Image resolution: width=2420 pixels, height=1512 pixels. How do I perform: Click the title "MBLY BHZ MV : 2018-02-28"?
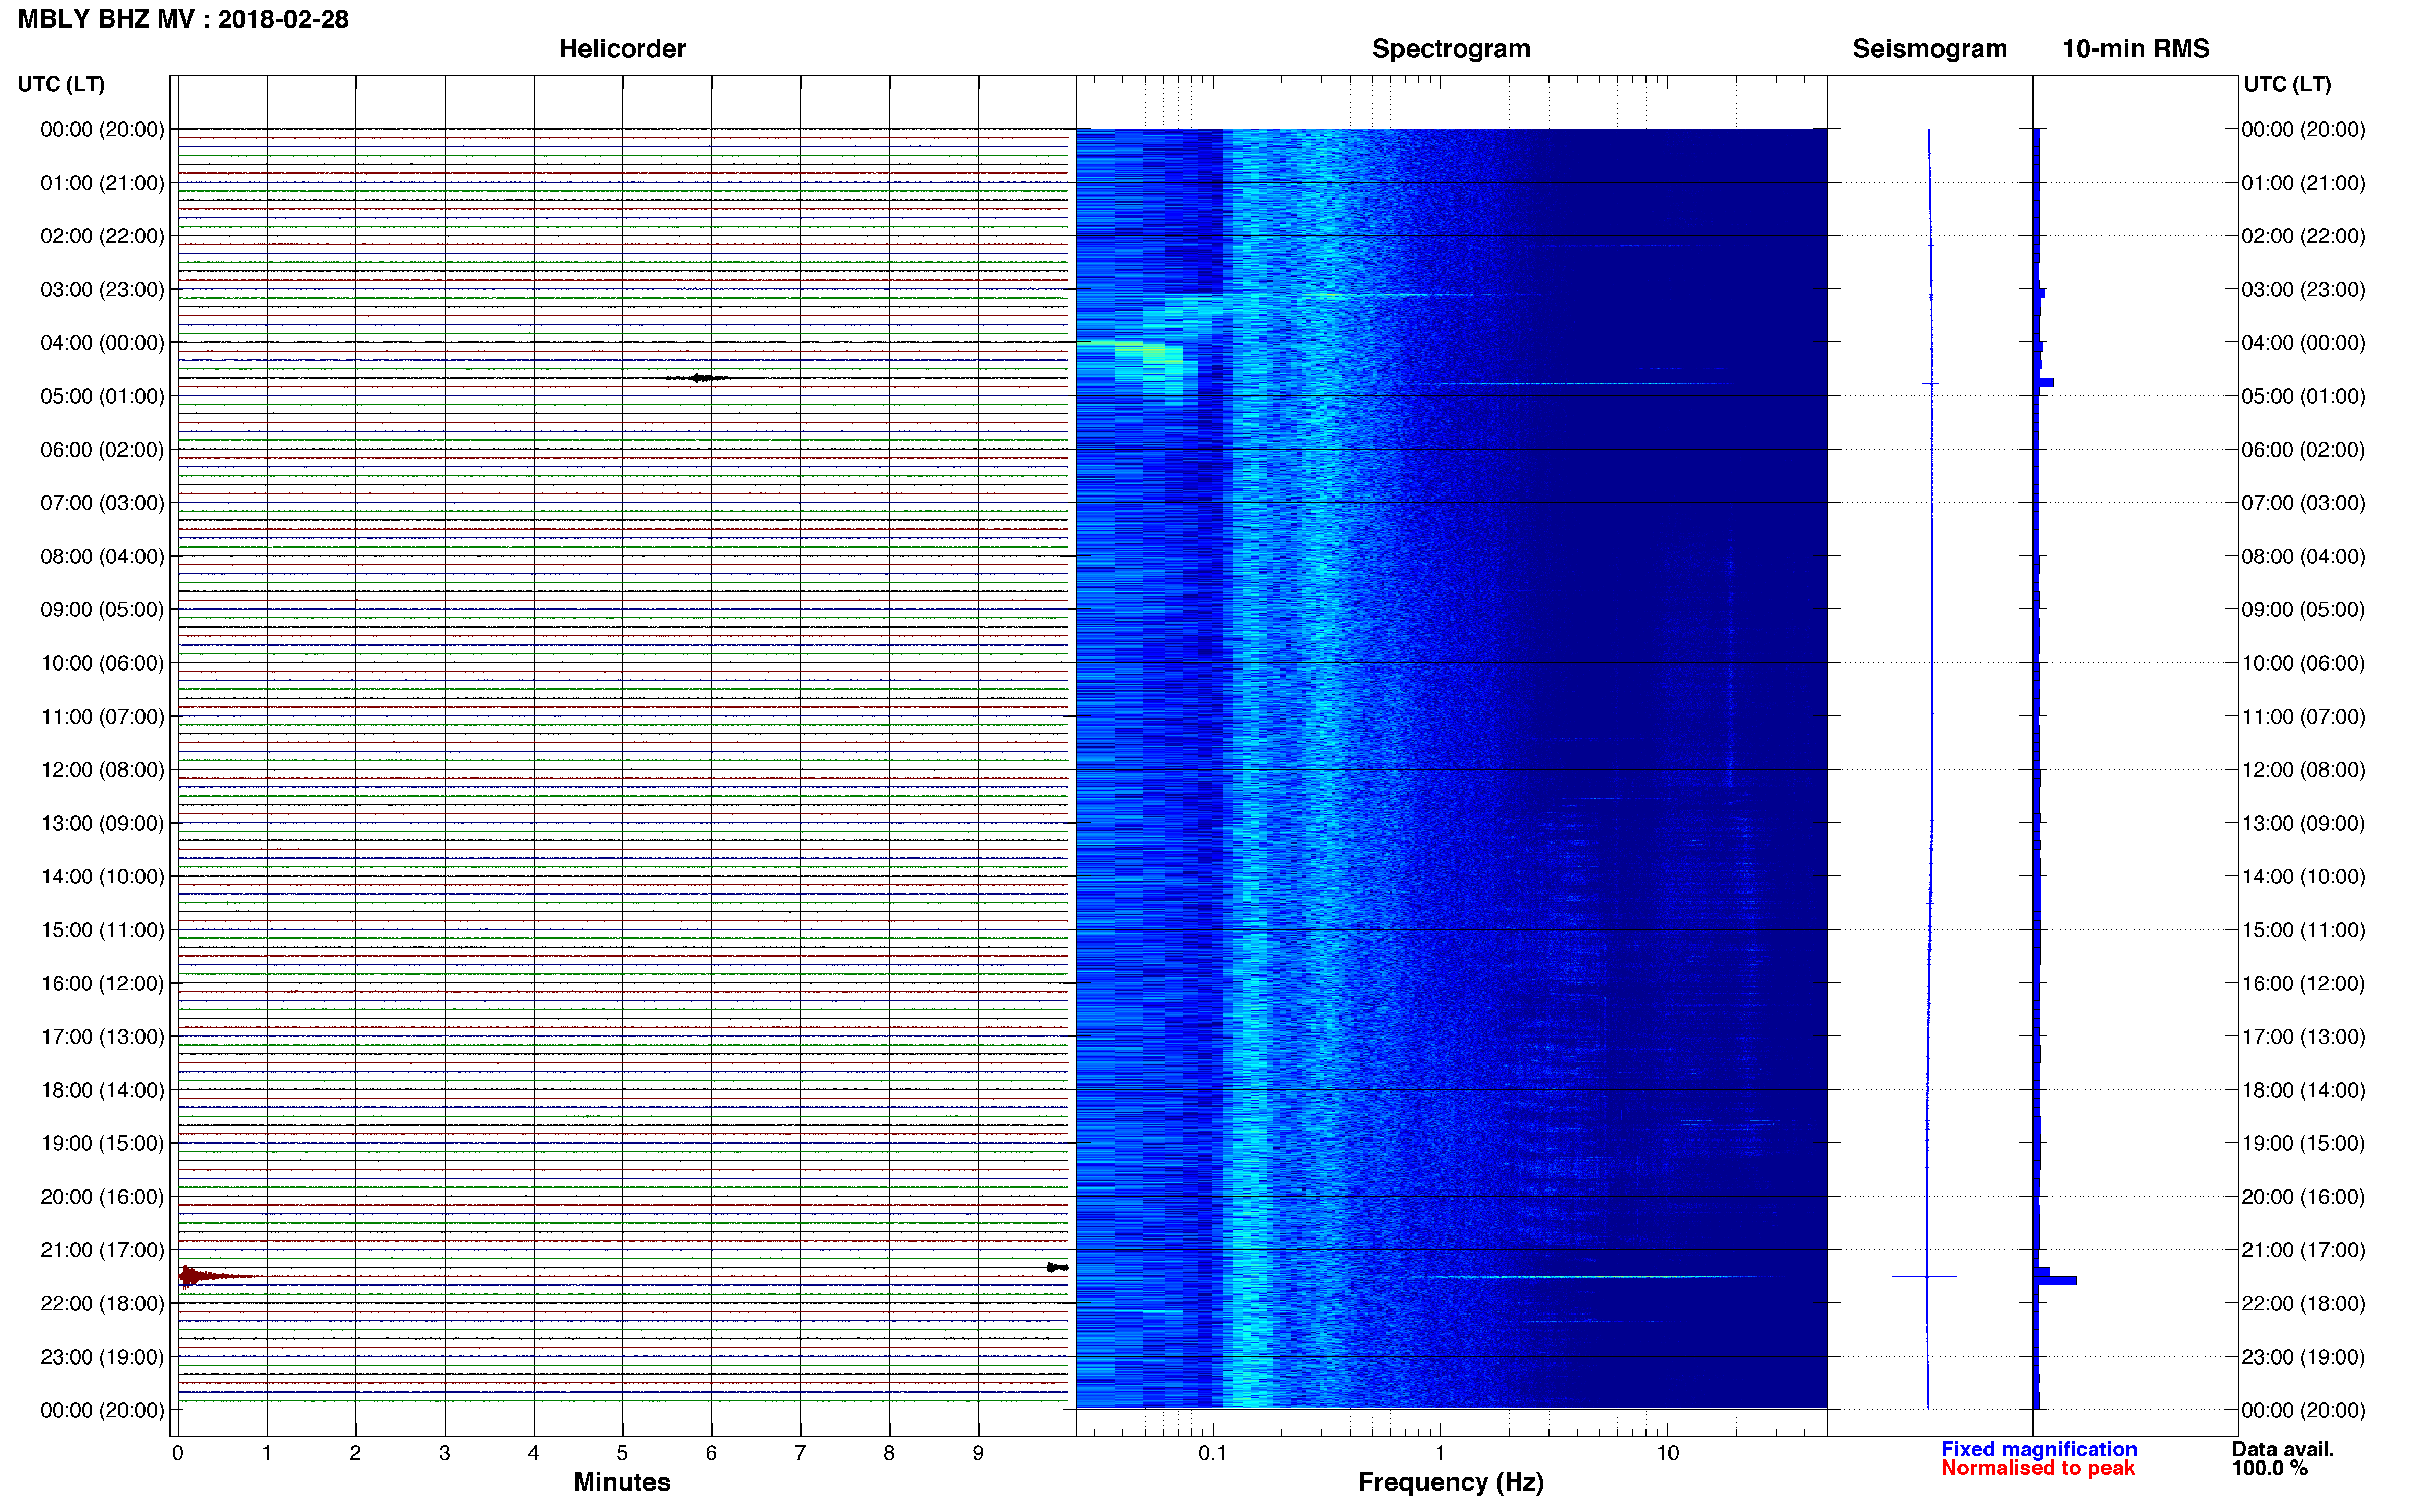point(183,19)
